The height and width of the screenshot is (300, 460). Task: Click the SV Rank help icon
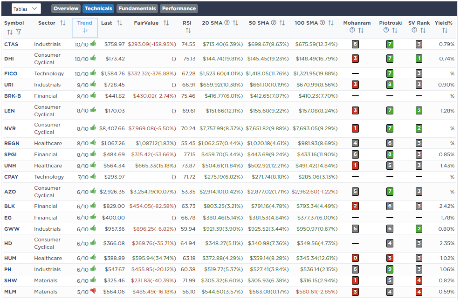click(x=414, y=31)
